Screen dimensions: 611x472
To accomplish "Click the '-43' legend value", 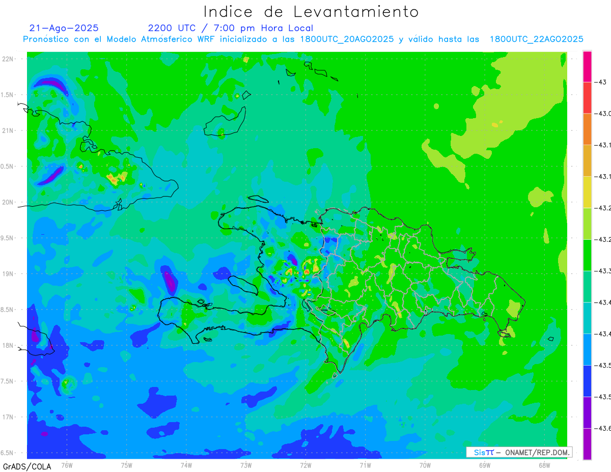I will pyautogui.click(x=600, y=82).
